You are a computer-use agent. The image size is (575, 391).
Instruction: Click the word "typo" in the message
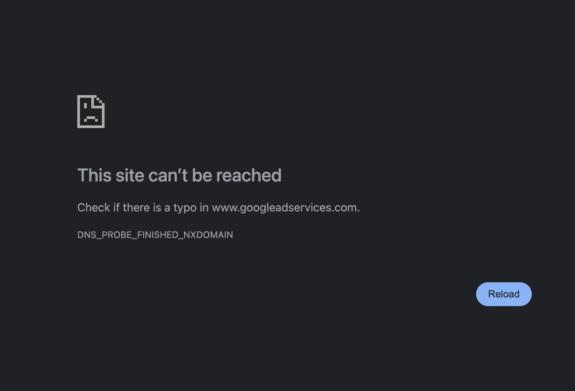click(x=185, y=208)
